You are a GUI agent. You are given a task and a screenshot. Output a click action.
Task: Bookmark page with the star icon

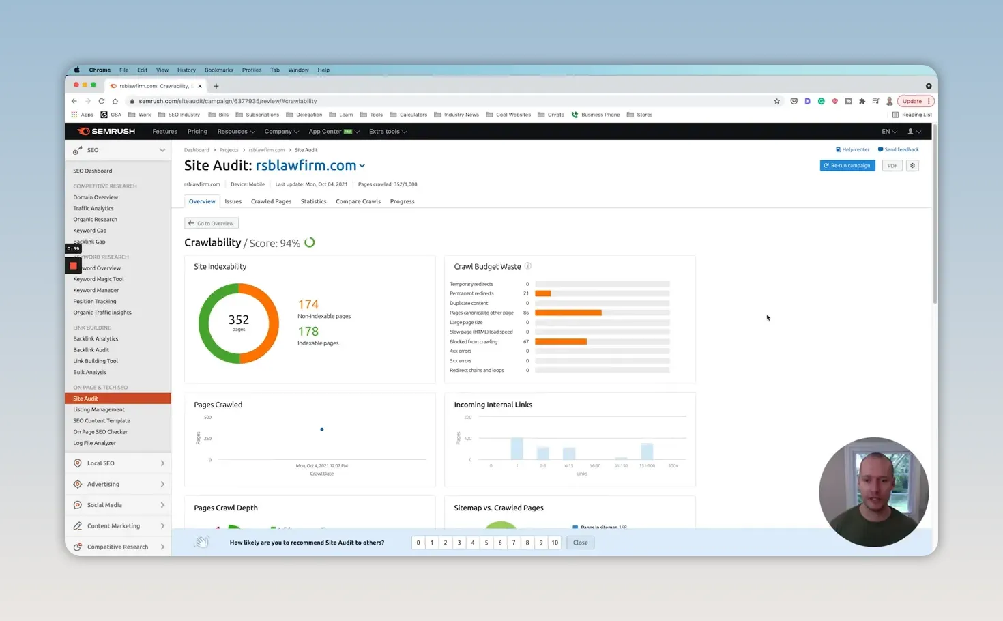(x=776, y=101)
